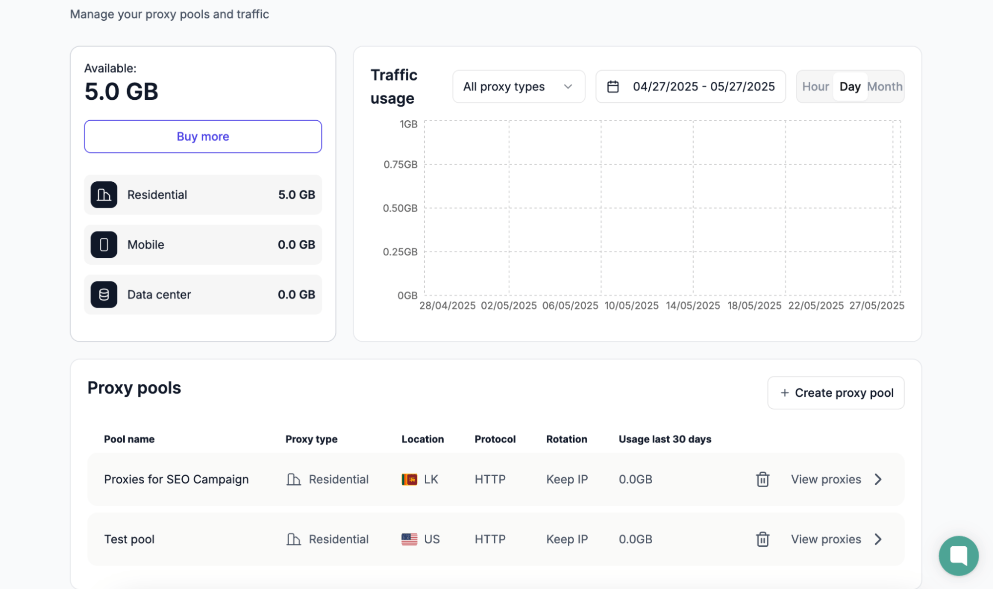Click the plus icon on Create proxy pool
Image resolution: width=993 pixels, height=589 pixels.
click(x=784, y=393)
